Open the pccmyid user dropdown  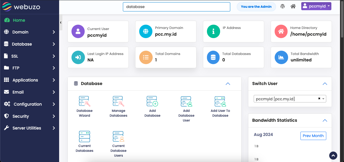[316, 6]
